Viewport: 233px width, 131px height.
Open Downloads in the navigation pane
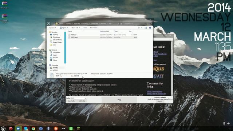(x=56, y=37)
